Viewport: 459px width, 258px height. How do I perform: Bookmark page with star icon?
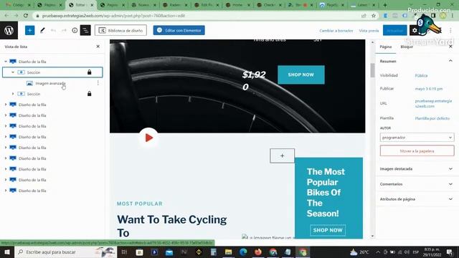point(374,16)
